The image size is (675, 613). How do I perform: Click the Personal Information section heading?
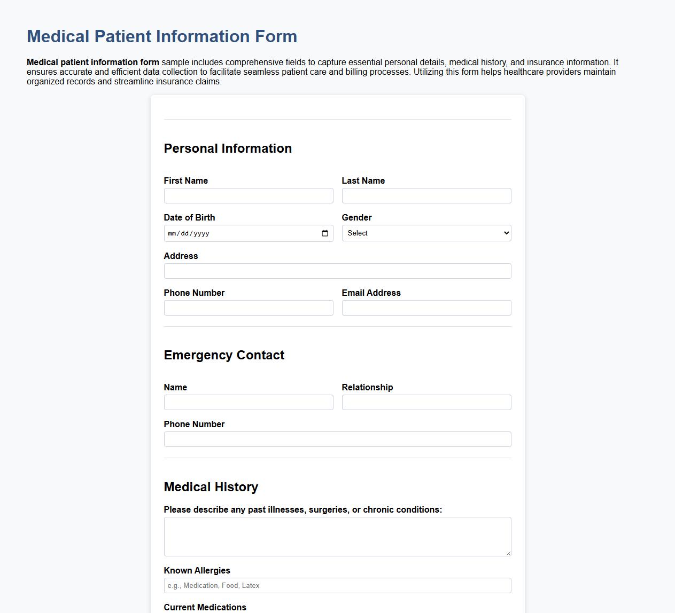[x=228, y=148]
